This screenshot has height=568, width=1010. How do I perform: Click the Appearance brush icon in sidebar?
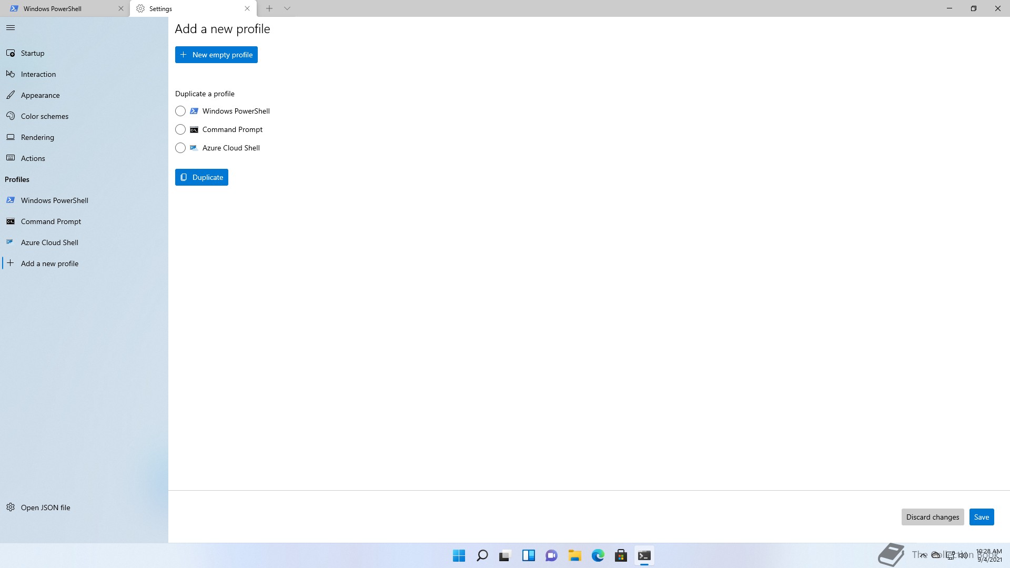click(11, 95)
